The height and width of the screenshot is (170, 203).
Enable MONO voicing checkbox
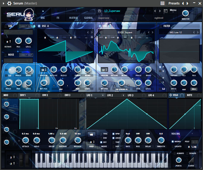pos(173,142)
